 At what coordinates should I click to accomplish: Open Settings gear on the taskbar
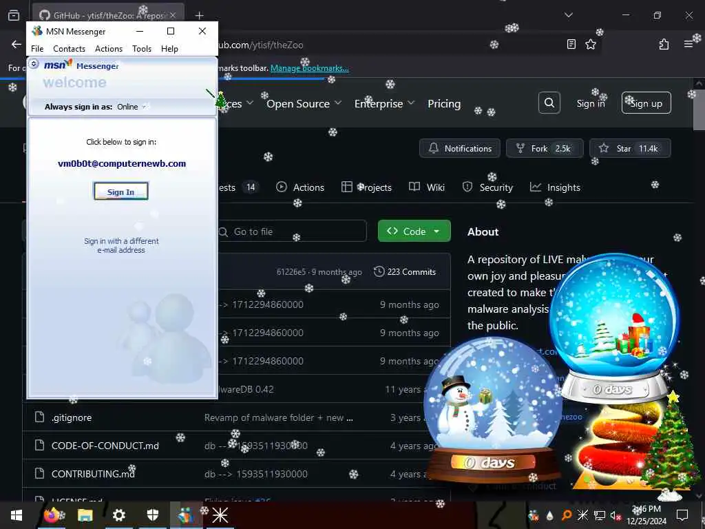coord(118,515)
